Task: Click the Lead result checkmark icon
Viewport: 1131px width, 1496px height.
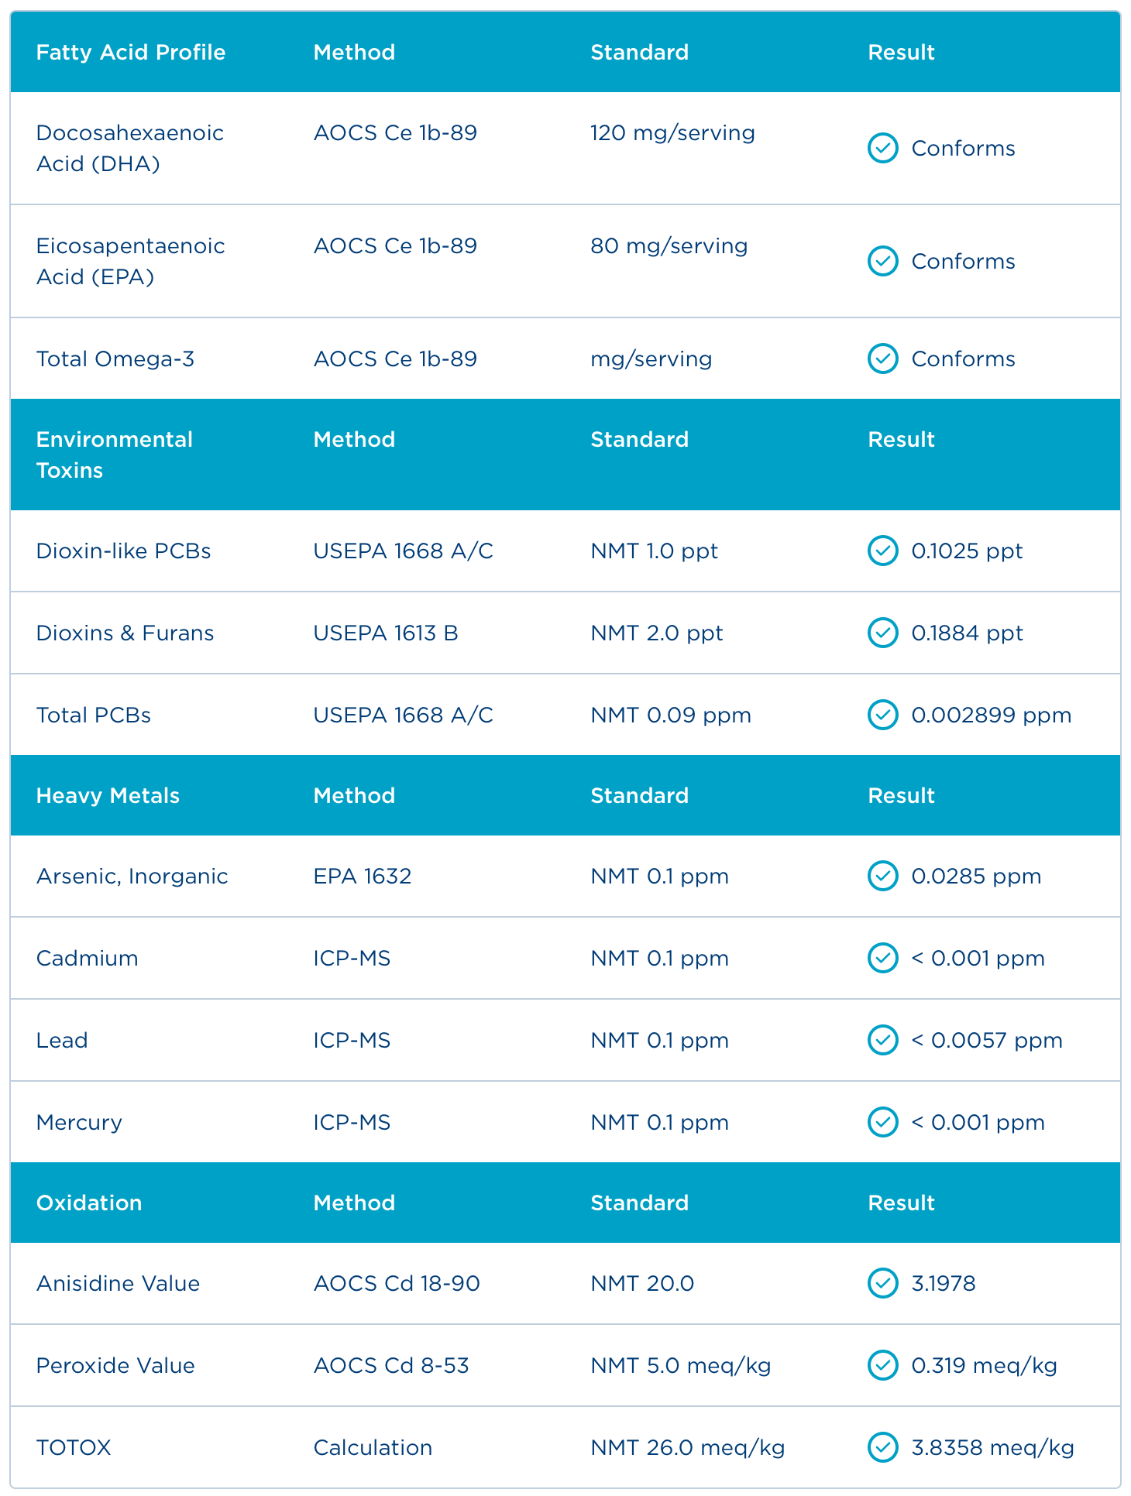Action: [x=882, y=1040]
